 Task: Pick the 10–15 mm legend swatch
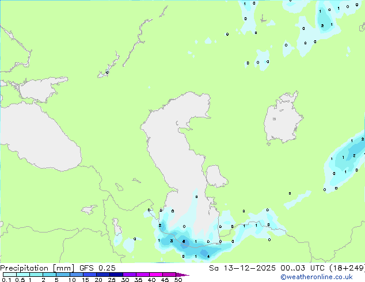pyautogui.click(x=77, y=275)
